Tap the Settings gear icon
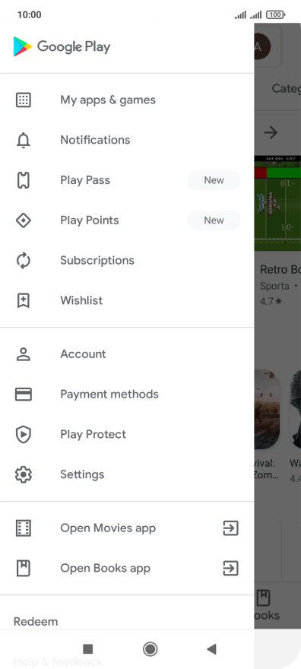This screenshot has width=301, height=669. pos(24,474)
